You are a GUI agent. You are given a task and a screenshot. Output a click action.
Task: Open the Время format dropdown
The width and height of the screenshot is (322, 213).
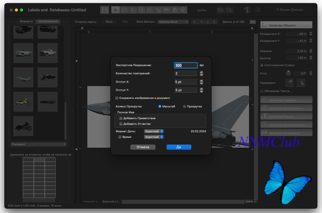(x=154, y=137)
